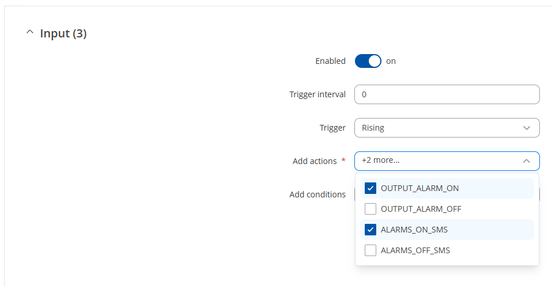
Task: Select the OUTPUT_ALARM_OFF option text
Action: [421, 209]
